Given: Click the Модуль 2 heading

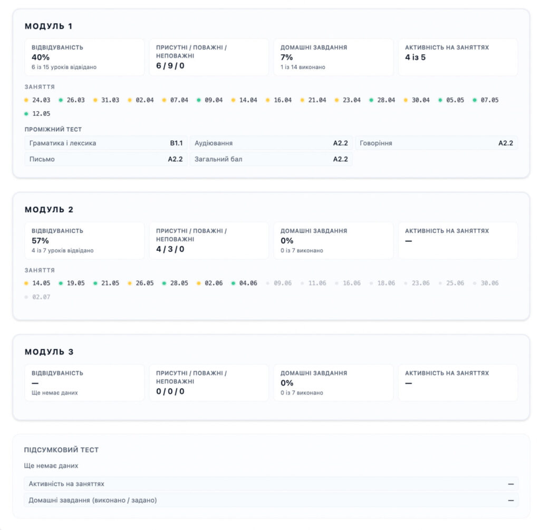Looking at the screenshot, I should coord(49,210).
